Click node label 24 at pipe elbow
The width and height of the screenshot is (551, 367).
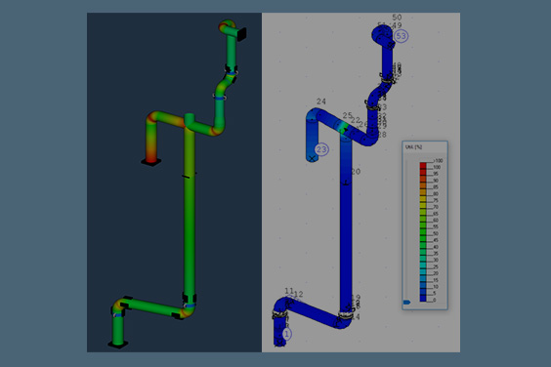321,102
